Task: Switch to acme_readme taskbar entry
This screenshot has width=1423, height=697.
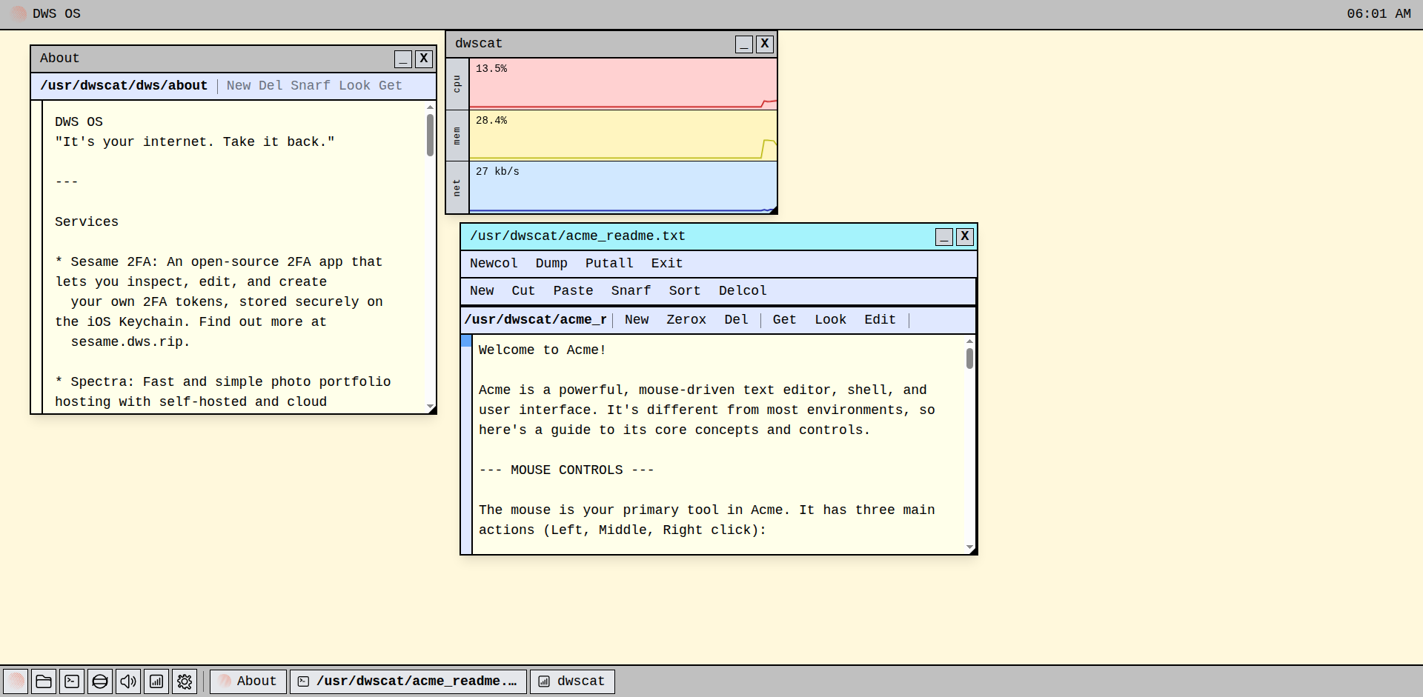Action: [408, 681]
